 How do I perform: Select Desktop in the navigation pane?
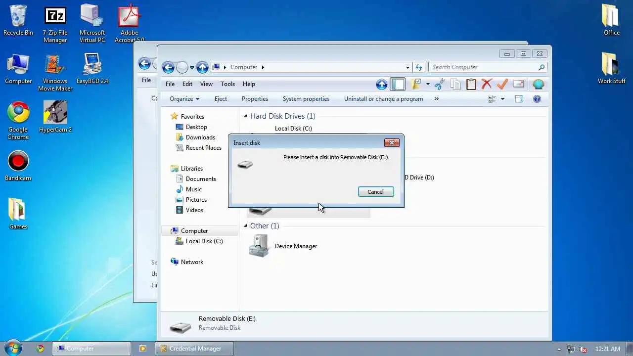tap(191, 127)
